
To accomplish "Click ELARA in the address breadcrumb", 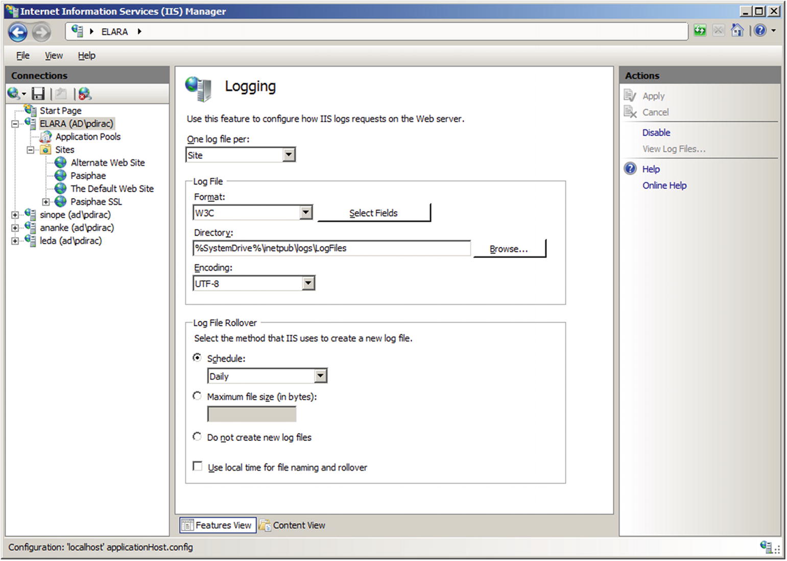I will pos(114,32).
